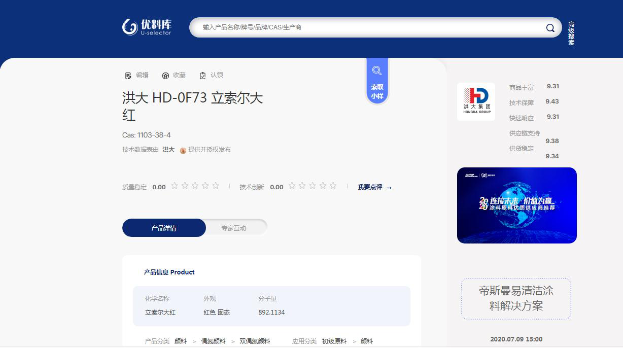Open the 洪大集团 Hongda Group logo
Image resolution: width=623 pixels, height=348 pixels.
[476, 101]
